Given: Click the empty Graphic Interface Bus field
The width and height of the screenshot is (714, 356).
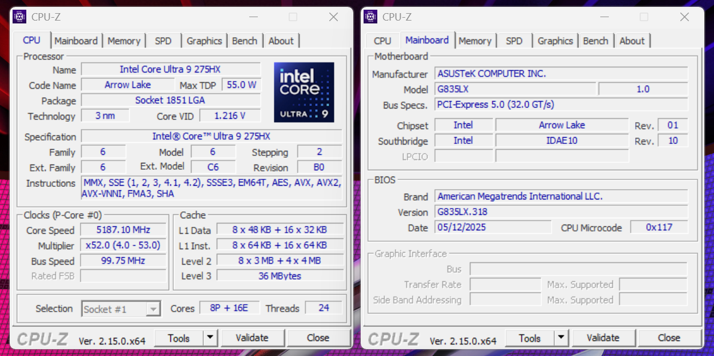Looking at the screenshot, I should coord(578,269).
